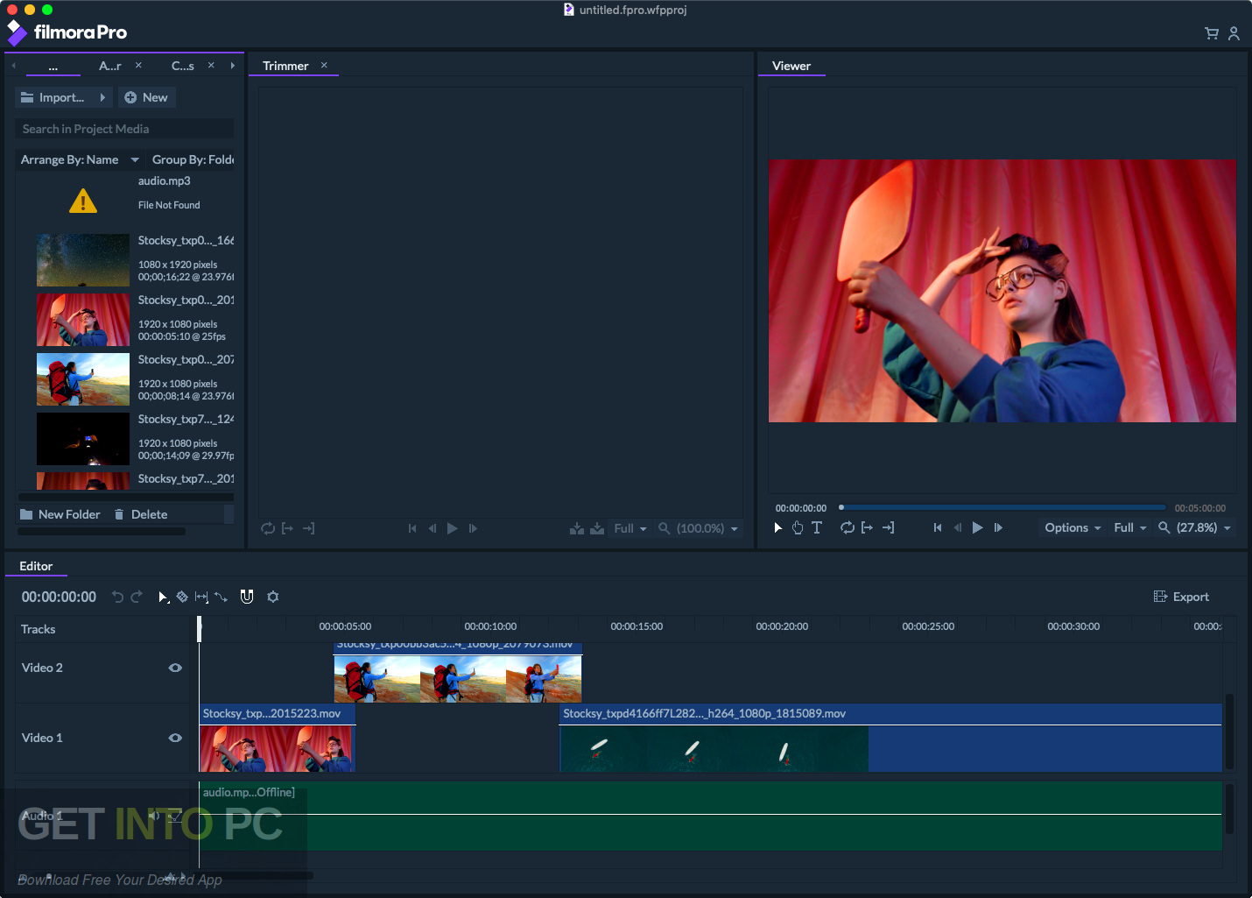Set out point in Viewer
1252x898 pixels.
point(888,527)
